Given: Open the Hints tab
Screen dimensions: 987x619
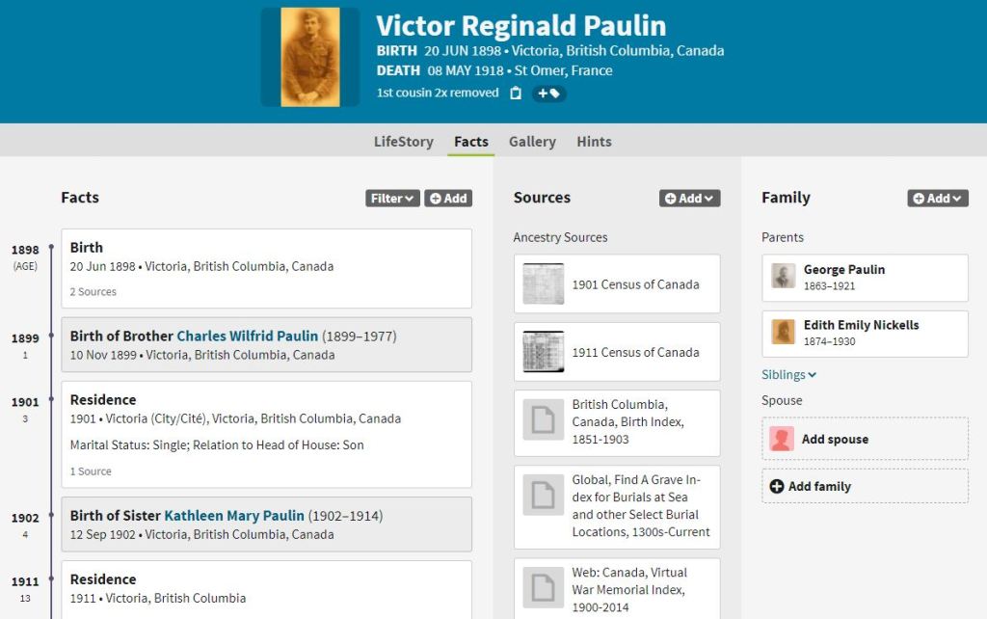Looking at the screenshot, I should [594, 142].
